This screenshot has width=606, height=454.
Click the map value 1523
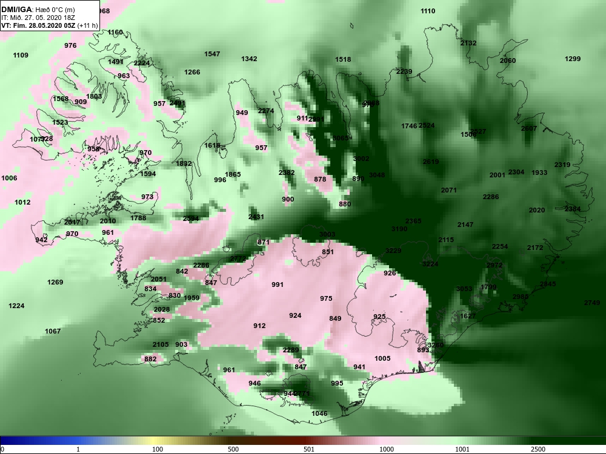(x=60, y=122)
